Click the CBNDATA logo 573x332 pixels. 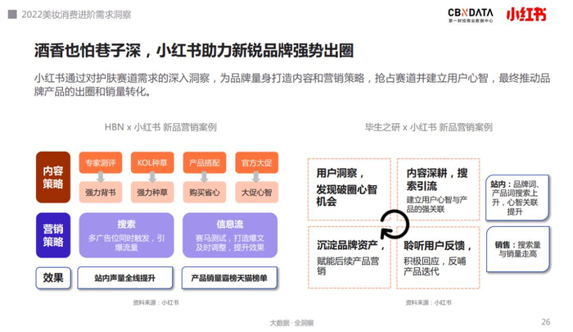[x=471, y=16]
